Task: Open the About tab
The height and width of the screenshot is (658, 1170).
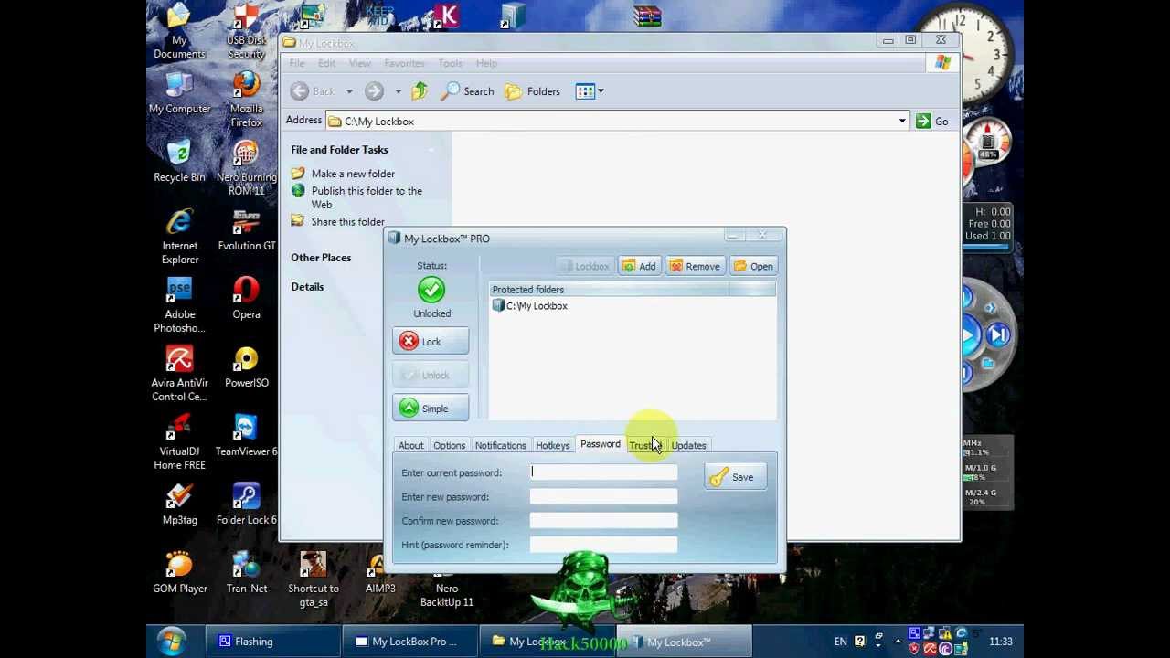Action: pyautogui.click(x=410, y=445)
